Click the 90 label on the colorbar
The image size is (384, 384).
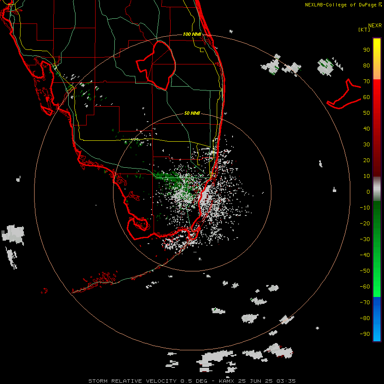click(367, 50)
